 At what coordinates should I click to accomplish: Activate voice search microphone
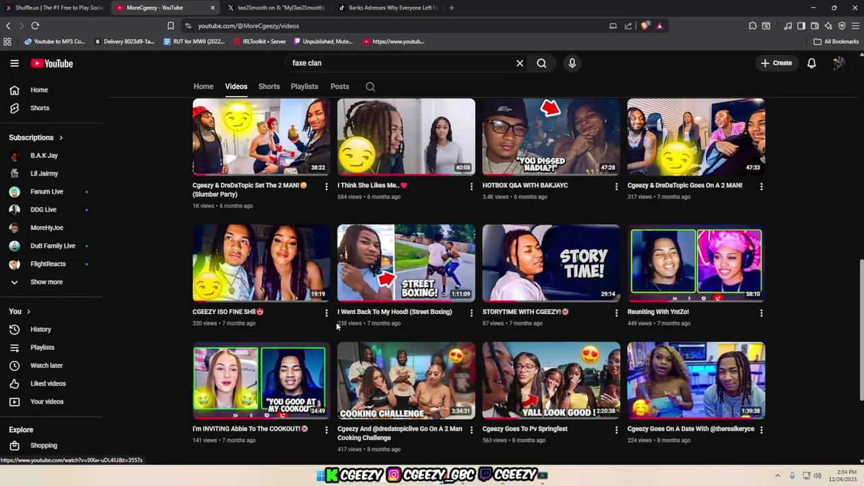pos(572,63)
